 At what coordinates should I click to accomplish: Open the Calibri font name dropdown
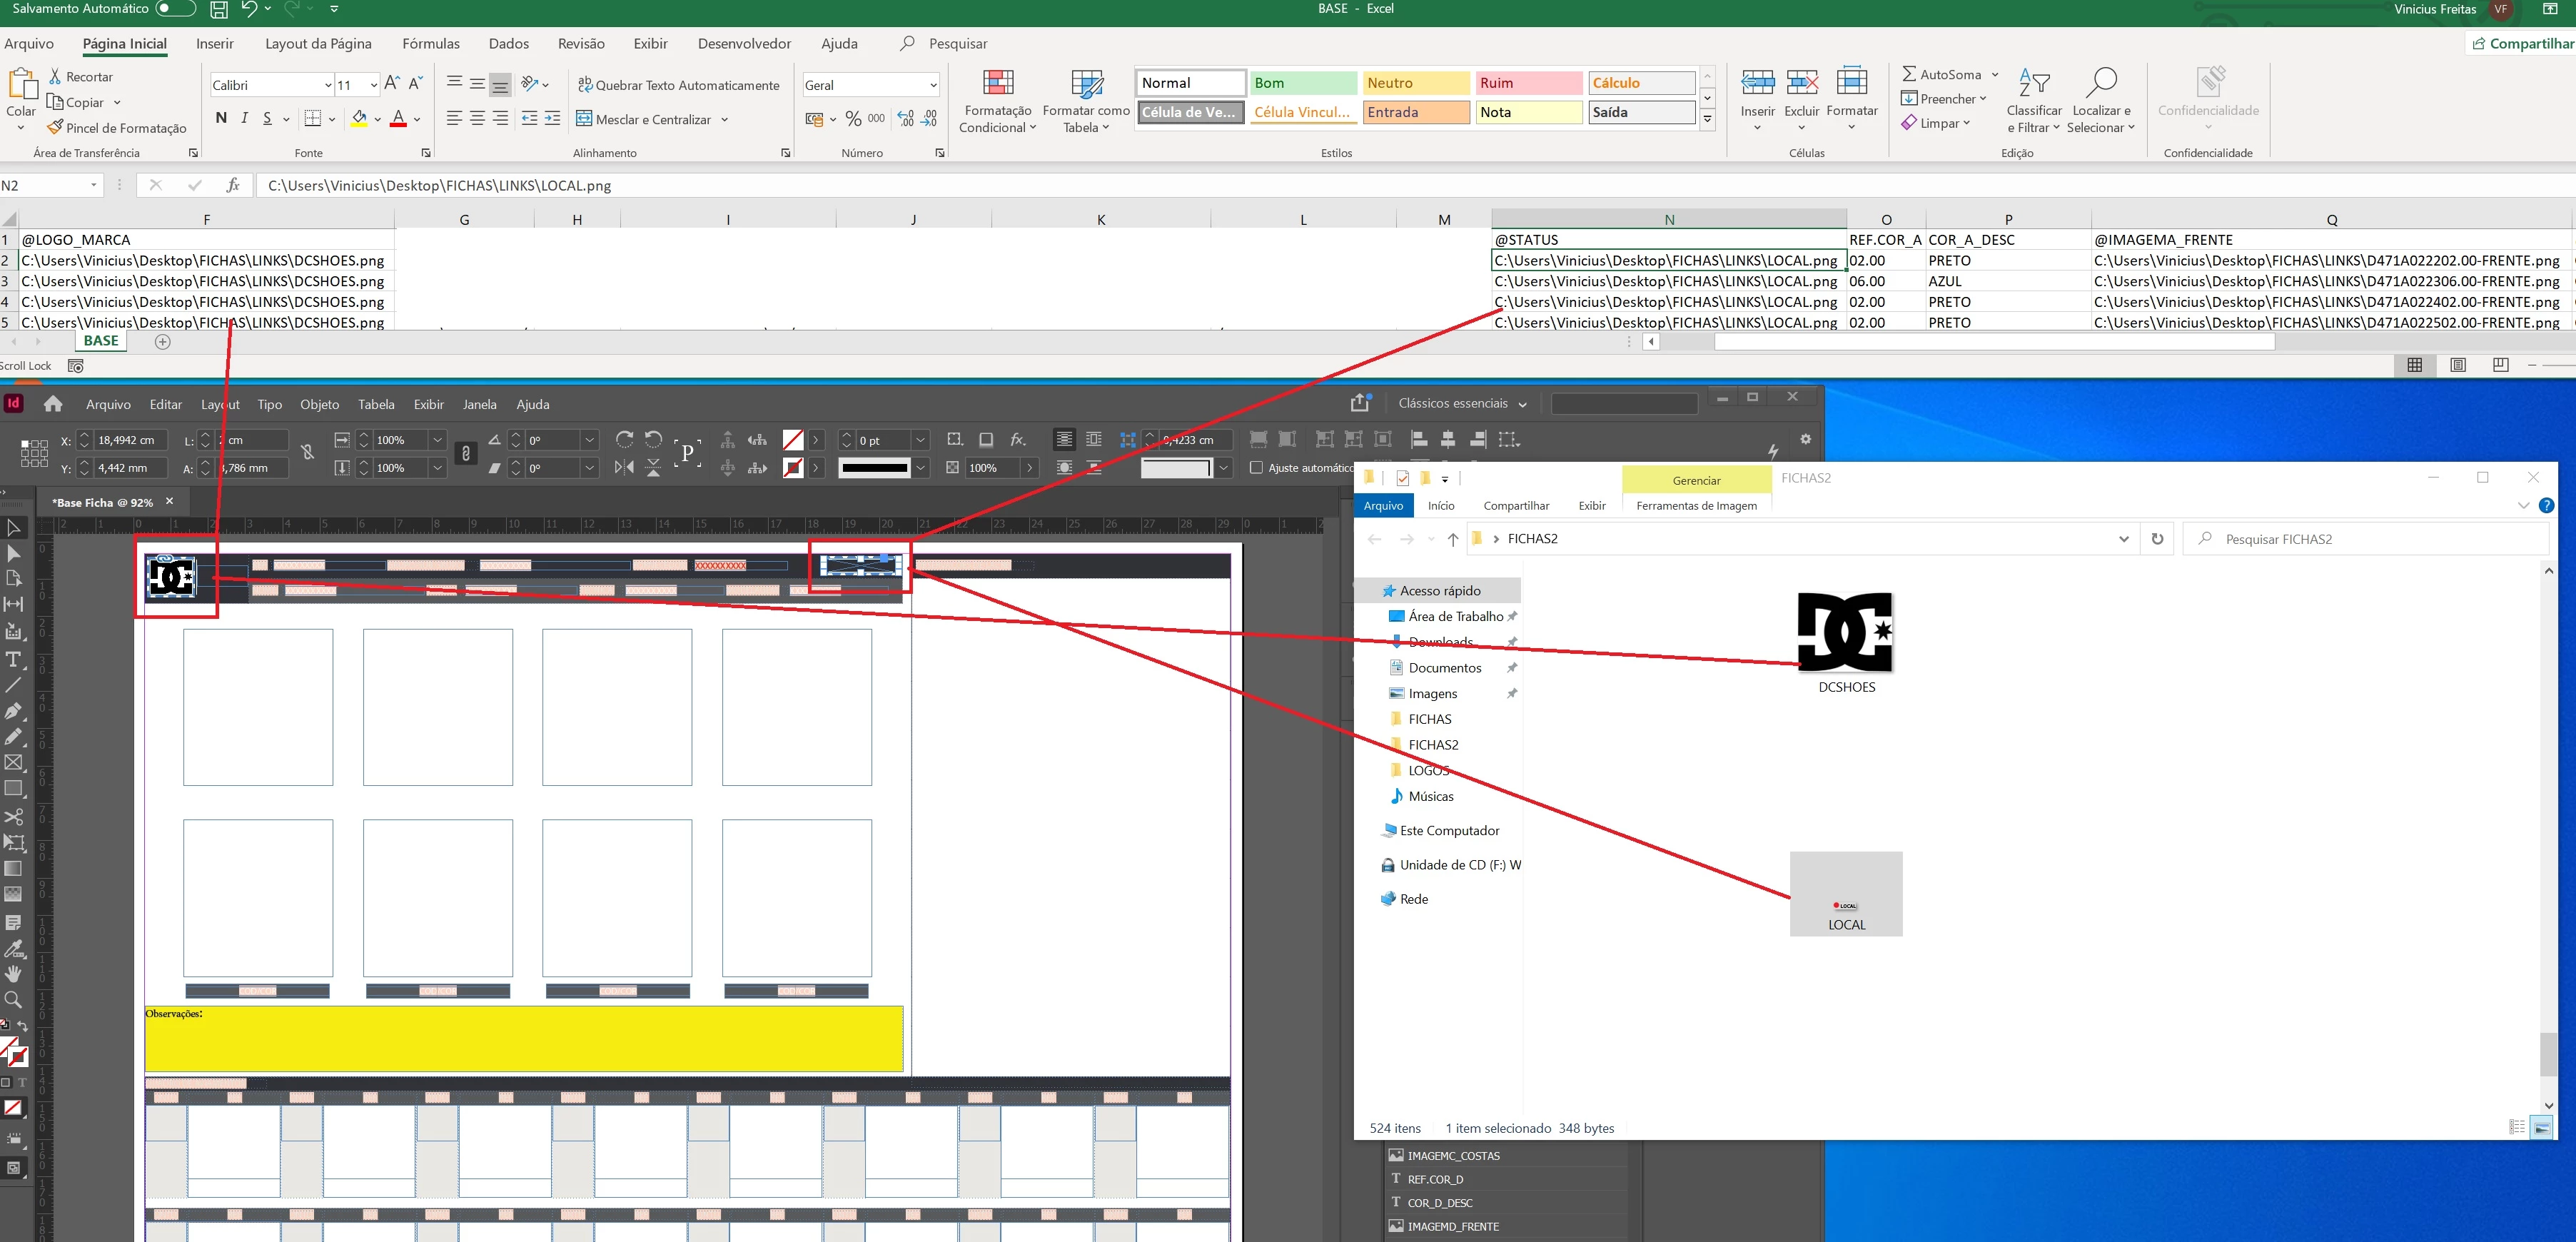(x=327, y=85)
